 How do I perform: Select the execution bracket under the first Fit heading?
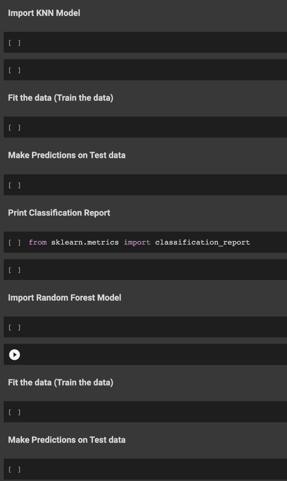point(14,127)
